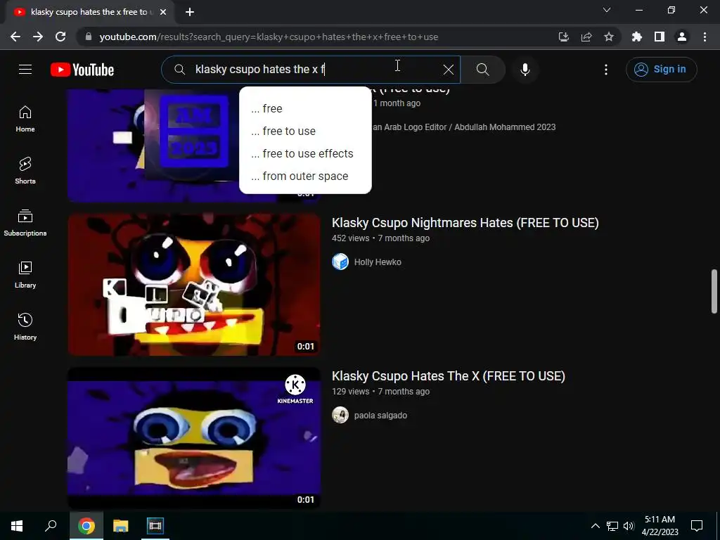Bookmark this page with the star
The width and height of the screenshot is (720, 540).
click(x=608, y=37)
